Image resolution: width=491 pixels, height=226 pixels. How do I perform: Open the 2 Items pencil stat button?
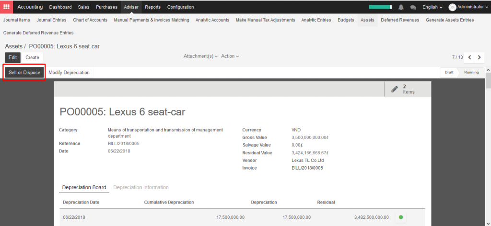pos(408,89)
